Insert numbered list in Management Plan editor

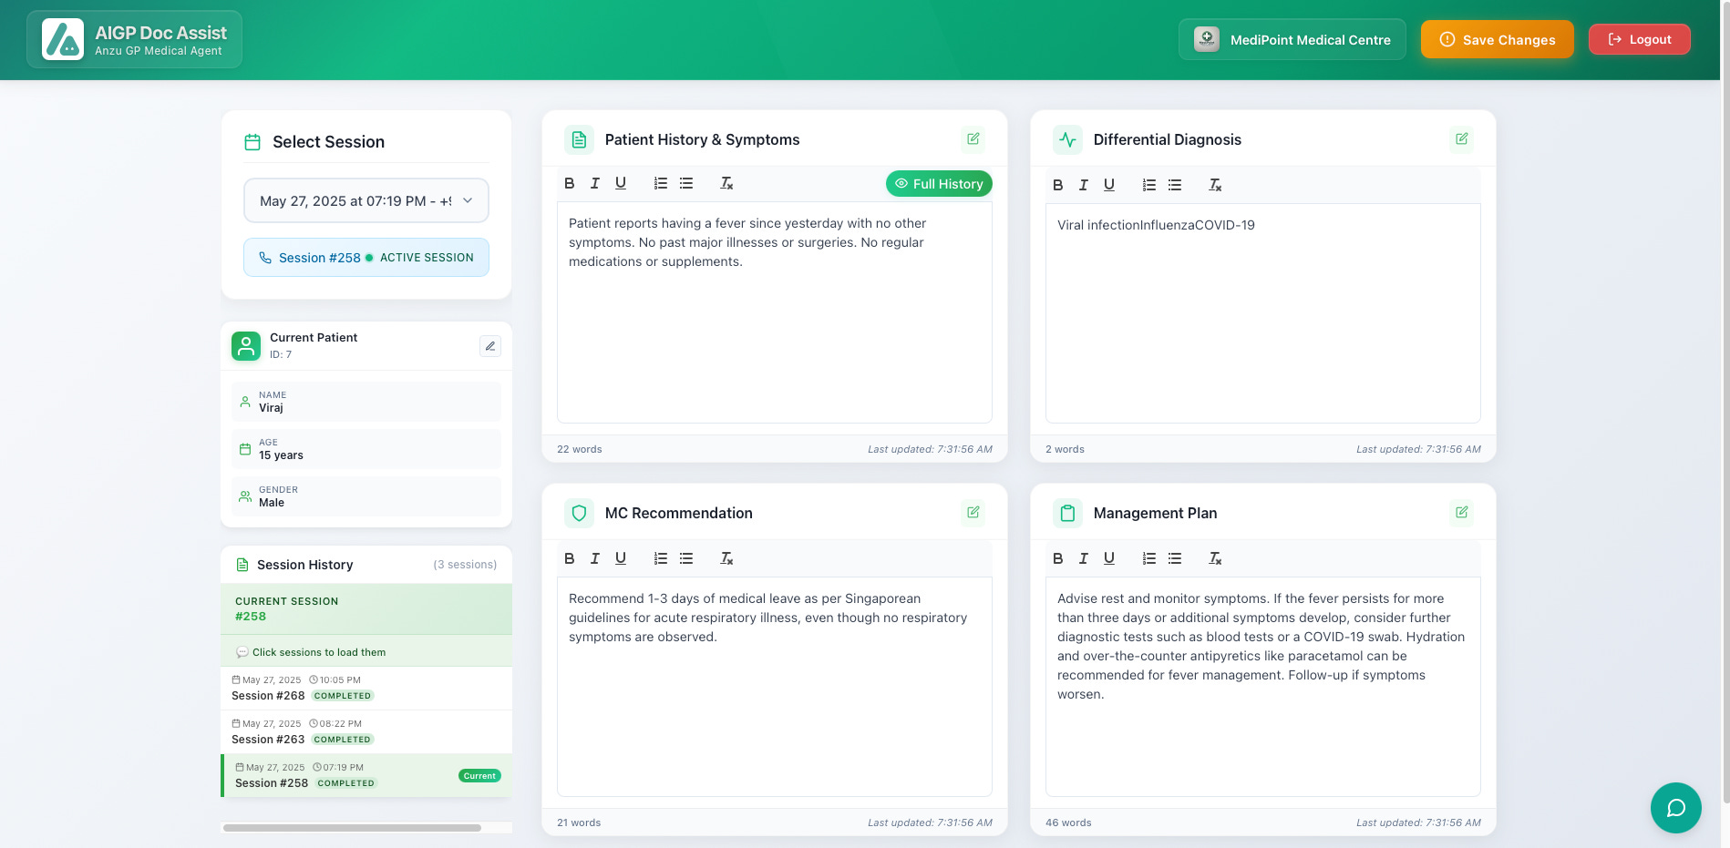click(1149, 558)
